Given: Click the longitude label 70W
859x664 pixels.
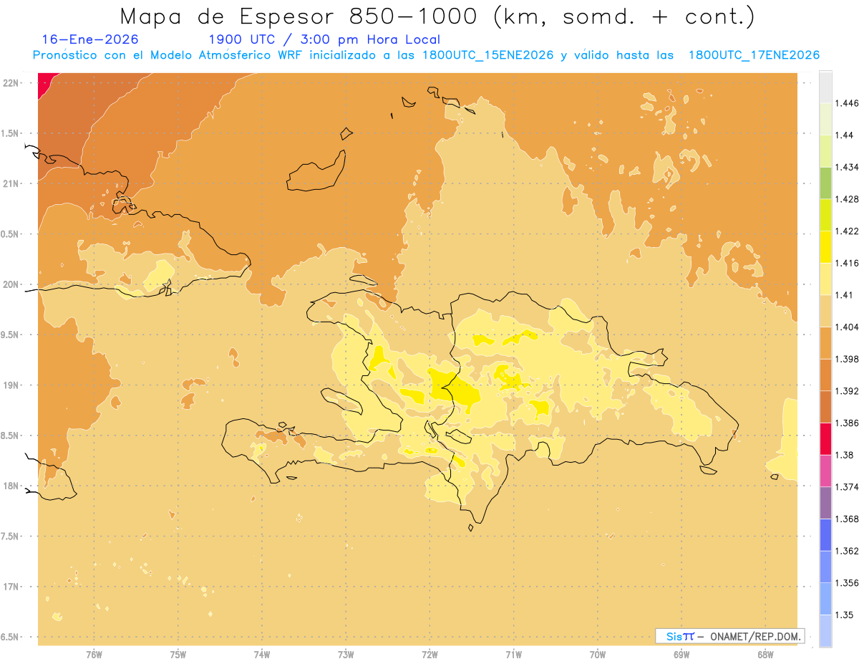Looking at the screenshot, I should point(598,655).
